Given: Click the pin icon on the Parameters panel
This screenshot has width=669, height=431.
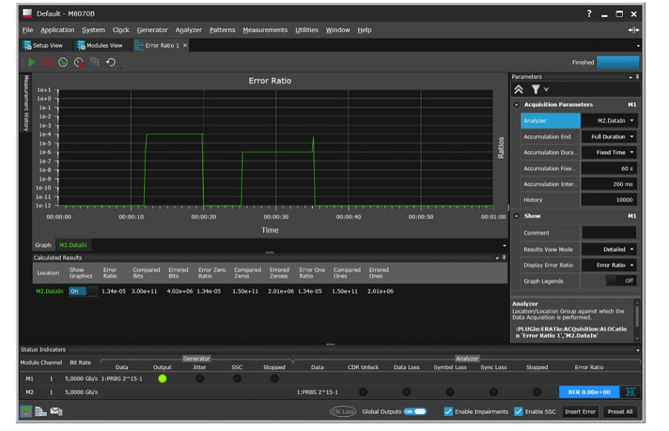Looking at the screenshot, I should [x=637, y=77].
